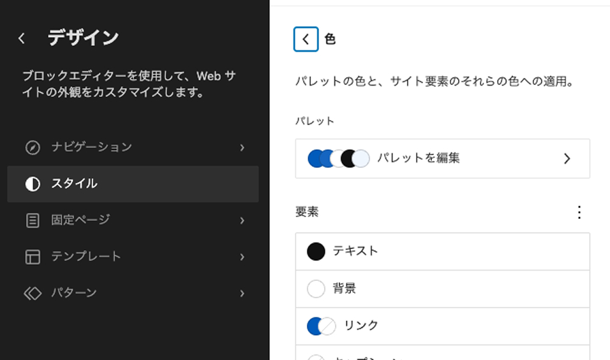Click the white 背景 color swatch

point(316,289)
